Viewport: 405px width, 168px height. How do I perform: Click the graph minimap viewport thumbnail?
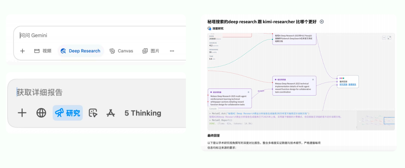tap(389, 121)
